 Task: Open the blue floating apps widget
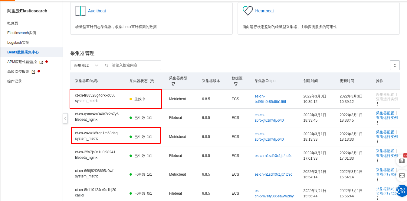pyautogui.click(x=402, y=191)
